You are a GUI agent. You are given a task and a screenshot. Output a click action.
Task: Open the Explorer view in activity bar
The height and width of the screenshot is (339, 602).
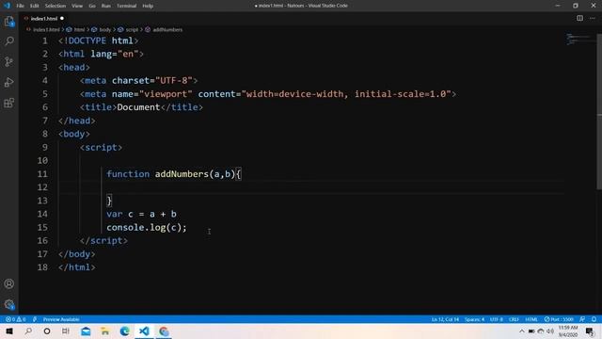9,22
